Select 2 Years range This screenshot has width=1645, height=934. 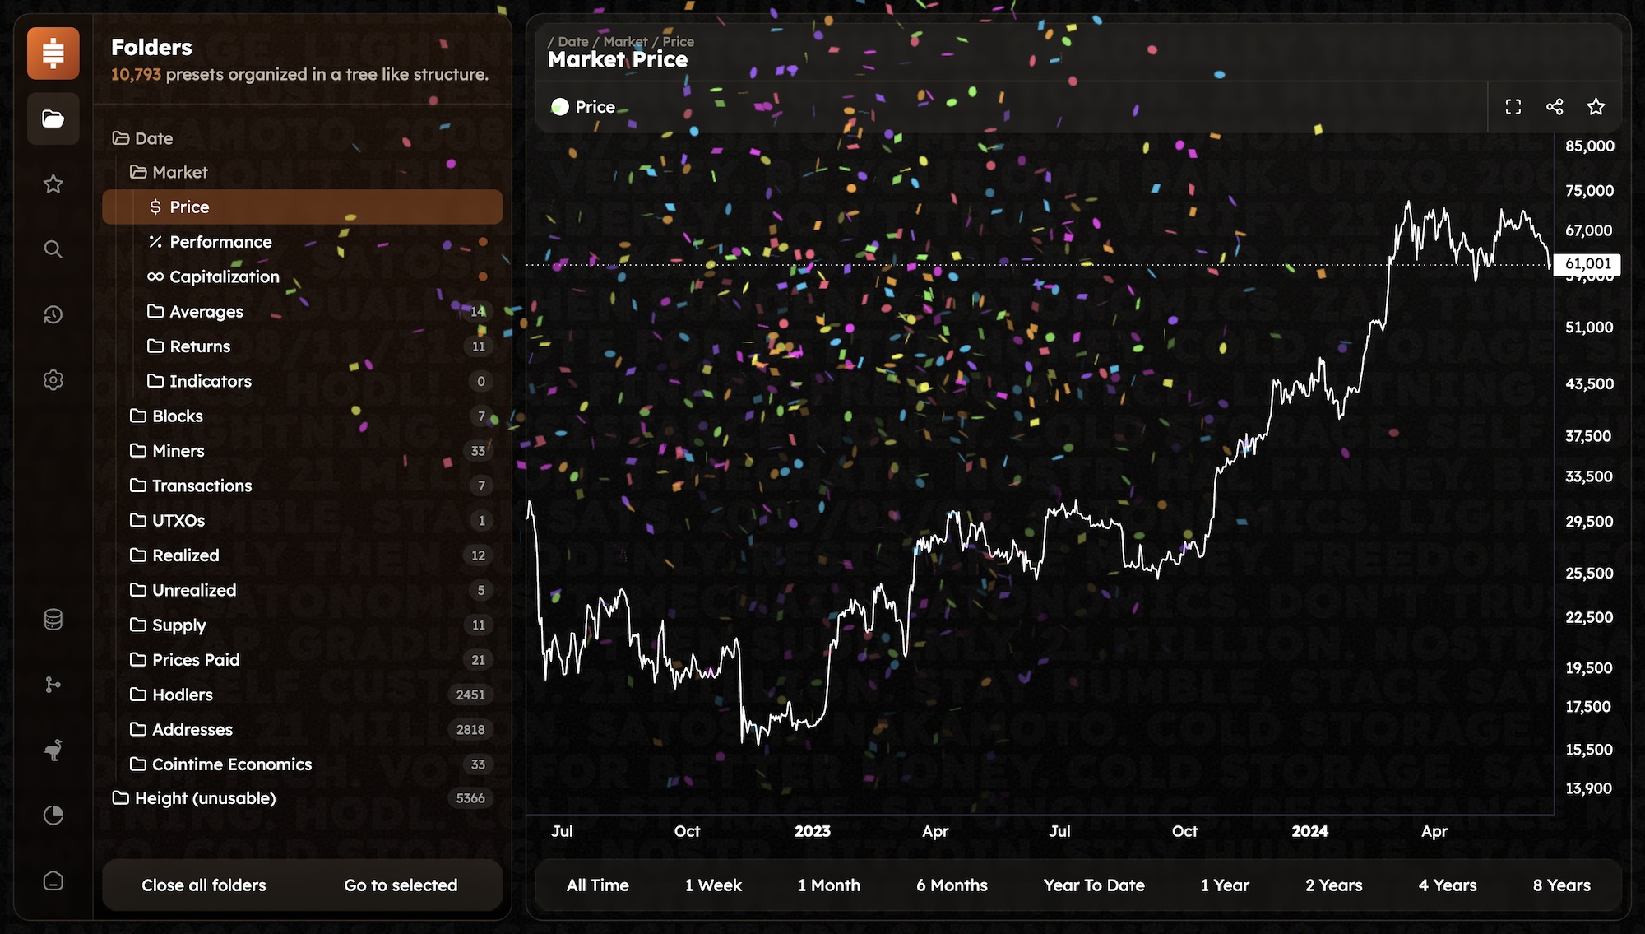pos(1333,885)
